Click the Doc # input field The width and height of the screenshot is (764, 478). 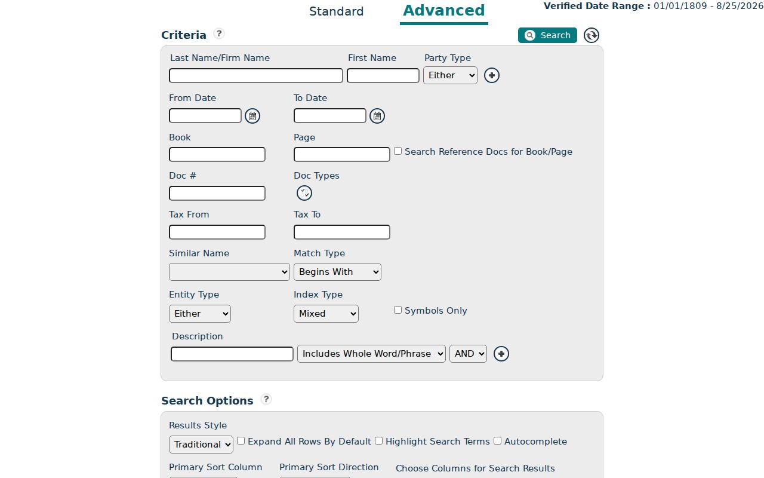[217, 193]
